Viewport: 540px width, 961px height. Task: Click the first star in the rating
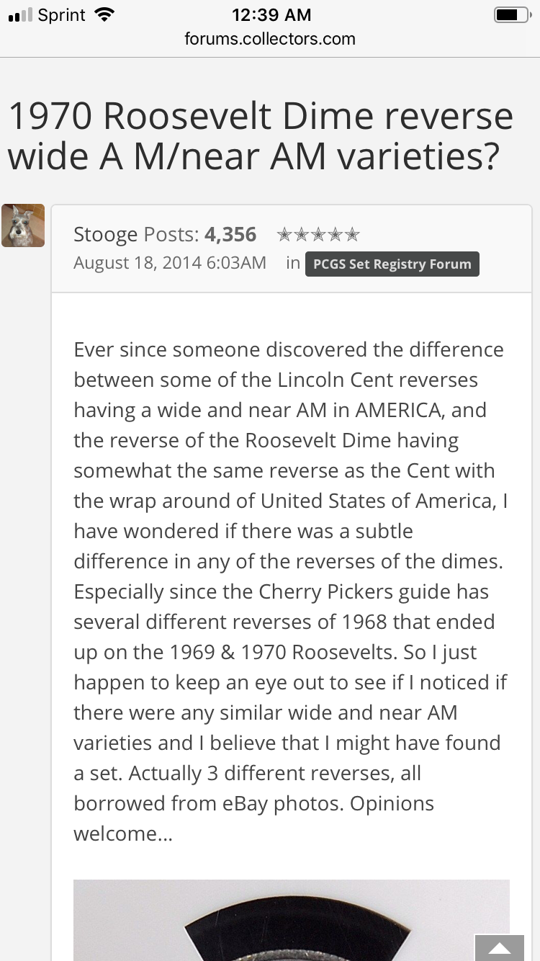[284, 235]
